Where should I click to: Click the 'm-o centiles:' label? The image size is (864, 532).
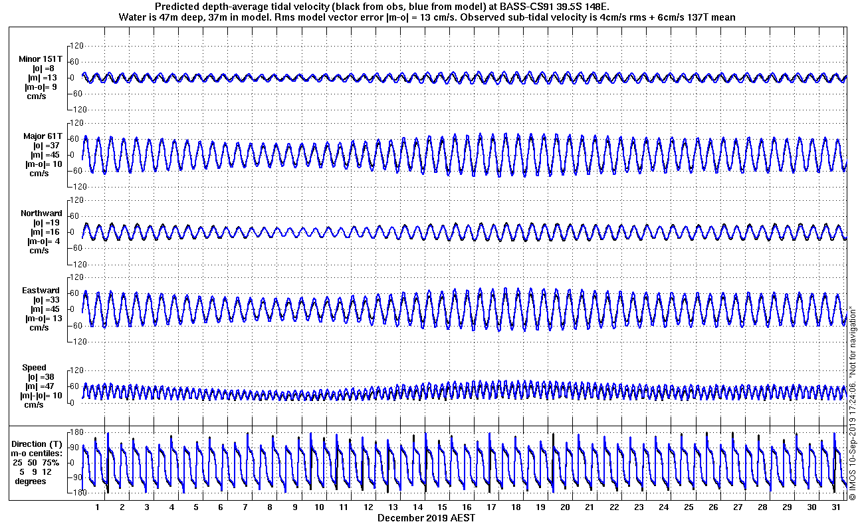[37, 453]
